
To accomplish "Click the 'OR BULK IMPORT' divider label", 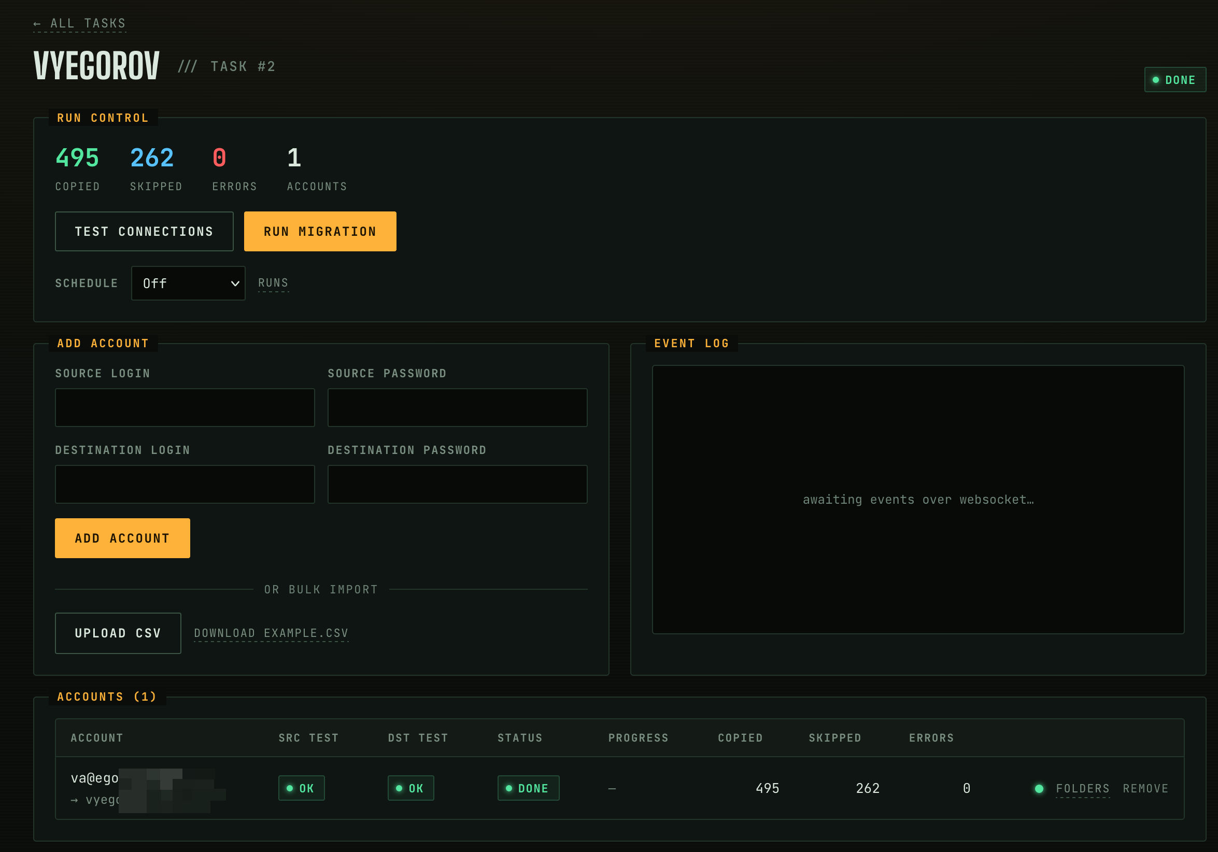I will point(321,589).
